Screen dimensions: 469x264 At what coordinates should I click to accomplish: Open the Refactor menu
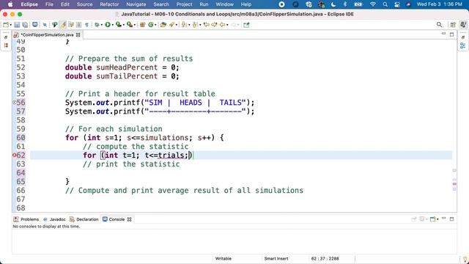click(109, 4)
